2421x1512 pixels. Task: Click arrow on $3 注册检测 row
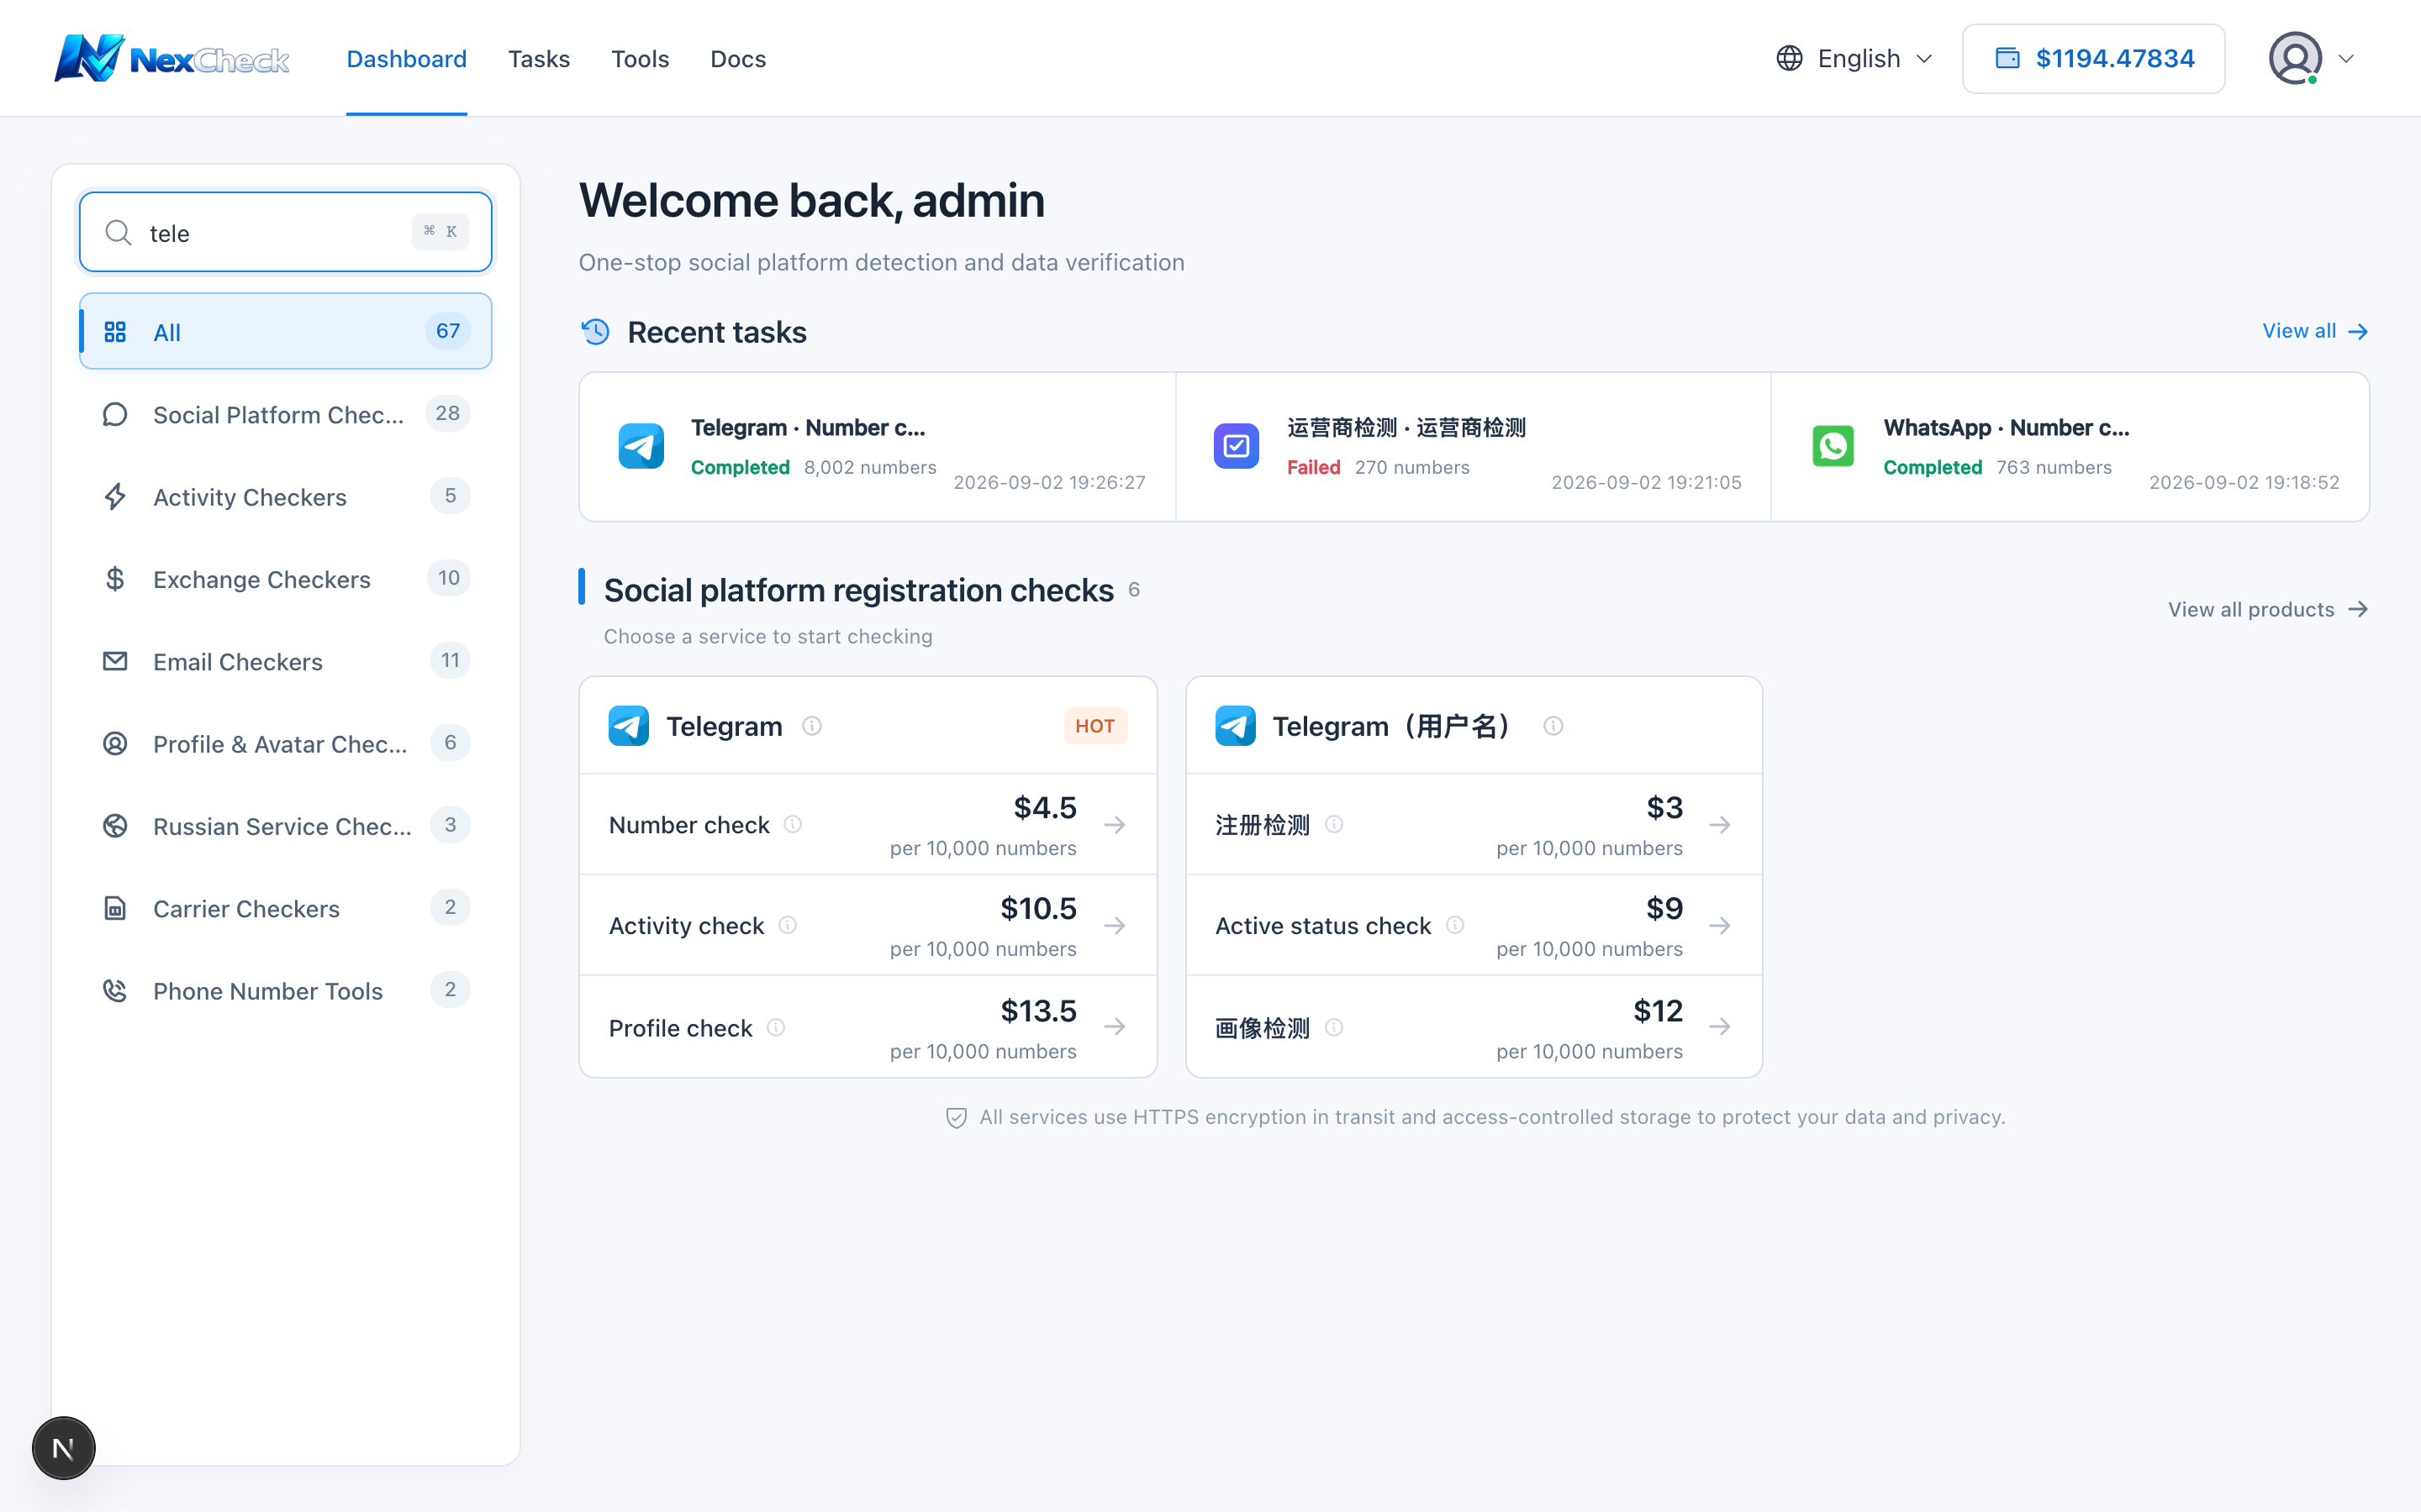[1720, 825]
